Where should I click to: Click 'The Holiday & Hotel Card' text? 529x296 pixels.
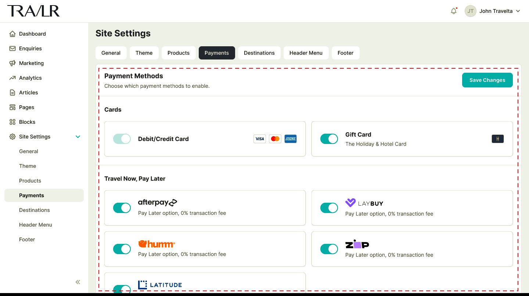376,144
